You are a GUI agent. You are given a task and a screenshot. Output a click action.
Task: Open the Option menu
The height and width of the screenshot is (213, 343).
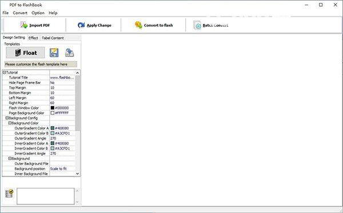pyautogui.click(x=38, y=13)
